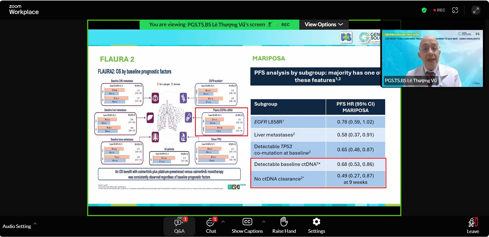
Task: Expand caption options chevron
Action: click(264, 222)
